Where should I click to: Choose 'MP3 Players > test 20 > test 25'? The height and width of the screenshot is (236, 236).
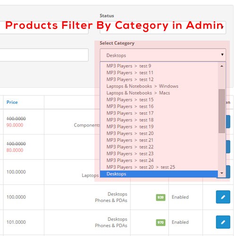[159, 167]
